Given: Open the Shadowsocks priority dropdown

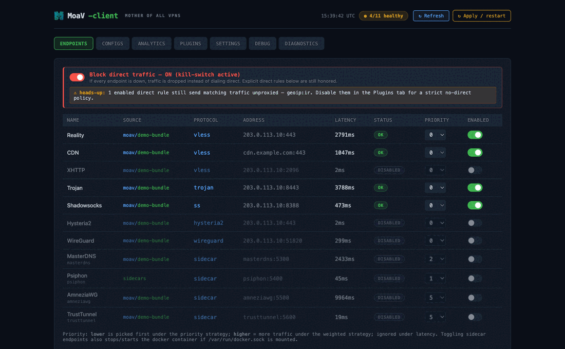Looking at the screenshot, I should (435, 205).
